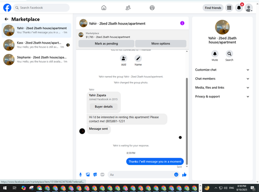Click the voice clip microphone icon

click(80, 175)
